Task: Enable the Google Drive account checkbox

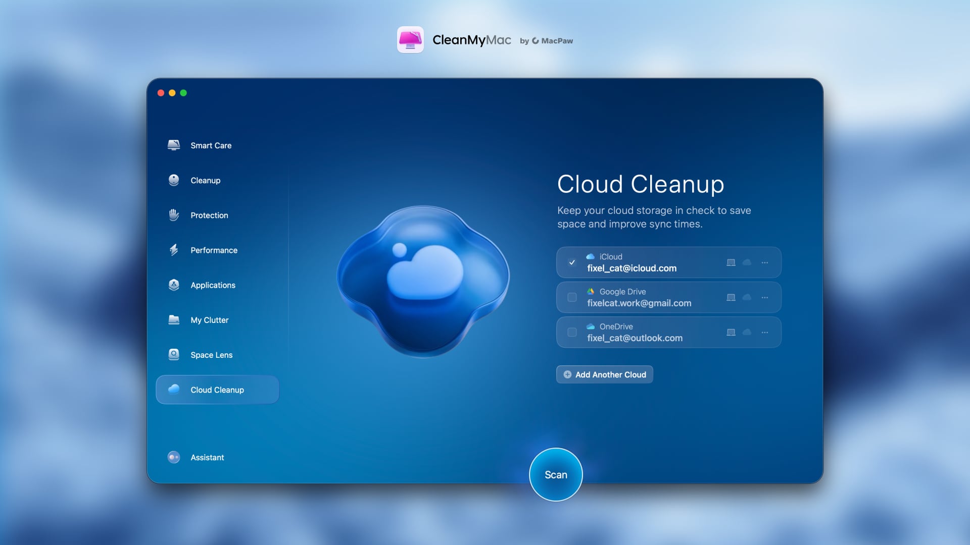Action: [x=571, y=297]
